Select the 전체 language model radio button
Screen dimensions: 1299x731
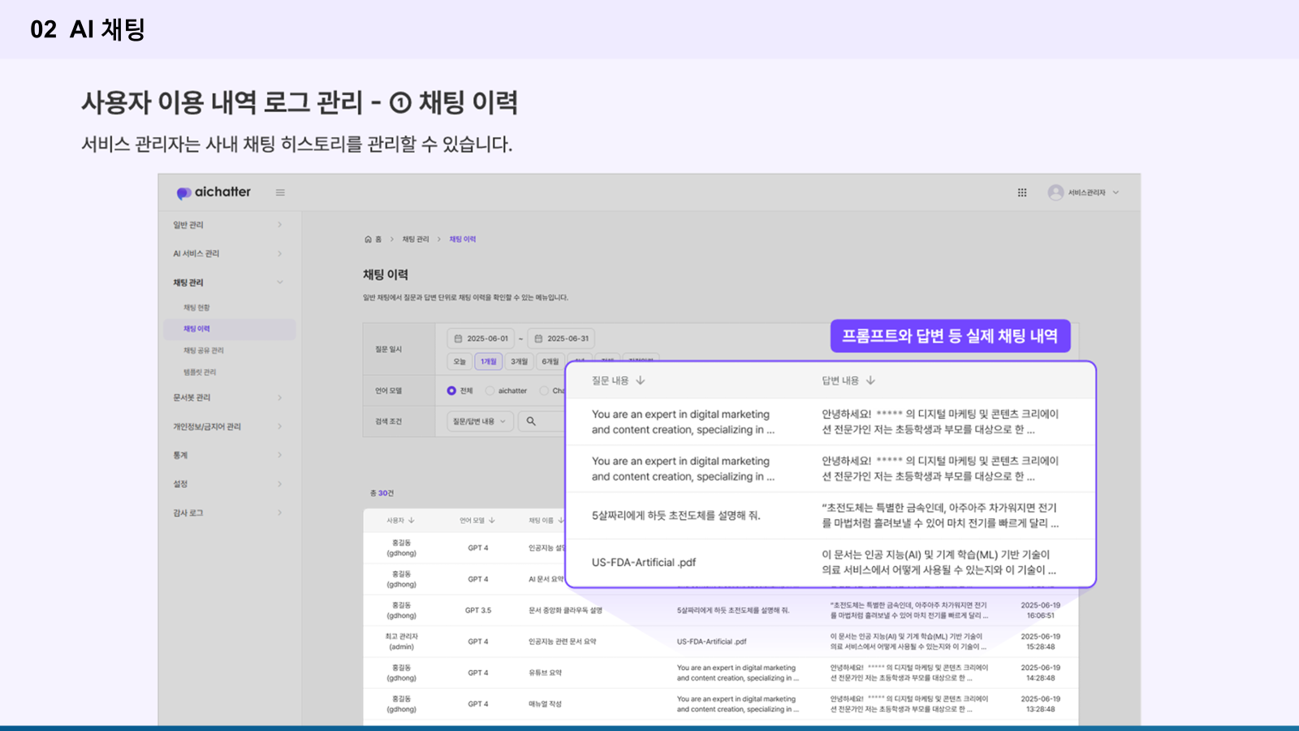(x=451, y=391)
